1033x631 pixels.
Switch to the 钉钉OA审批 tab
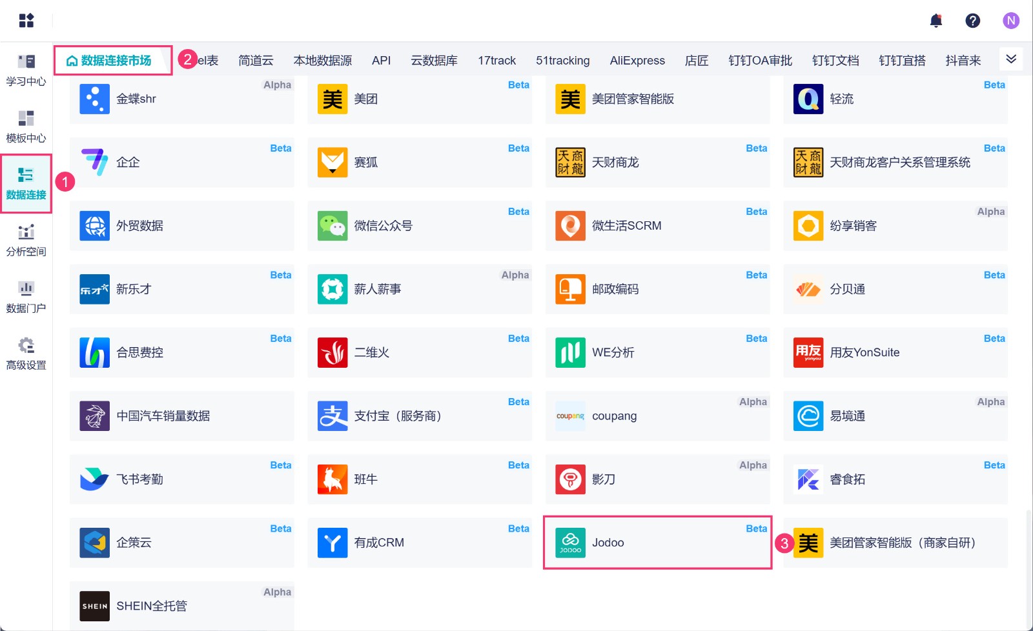pyautogui.click(x=761, y=60)
